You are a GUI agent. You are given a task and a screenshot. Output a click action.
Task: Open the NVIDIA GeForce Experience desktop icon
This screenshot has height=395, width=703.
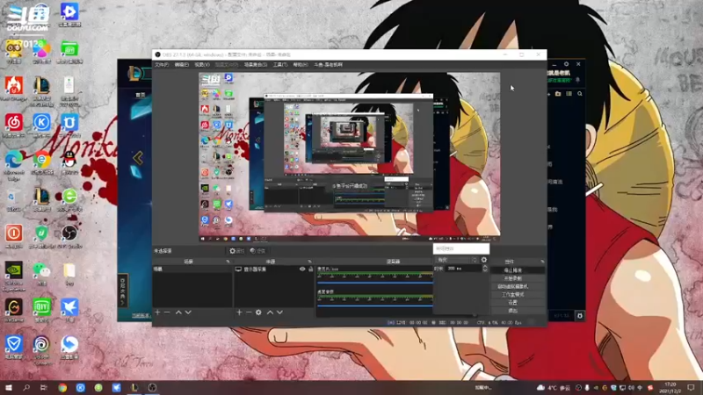[x=14, y=270]
